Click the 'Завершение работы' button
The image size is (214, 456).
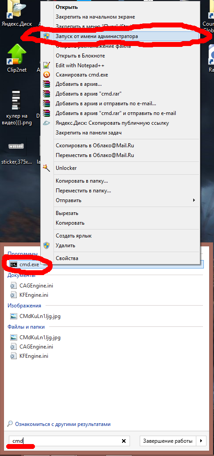pos(168,441)
